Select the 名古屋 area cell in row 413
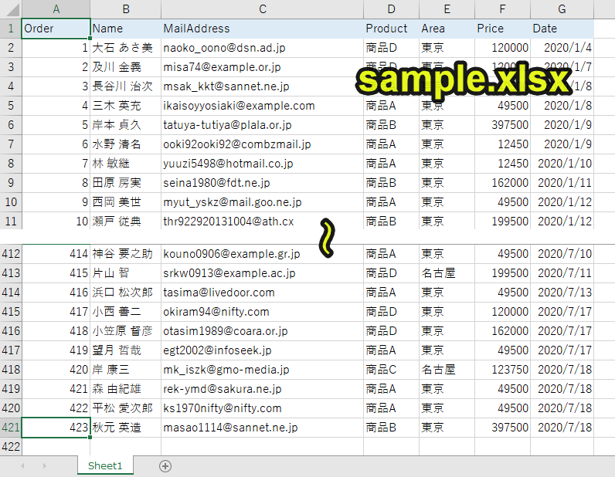Viewport: 615px width, 477px height. tap(447, 273)
